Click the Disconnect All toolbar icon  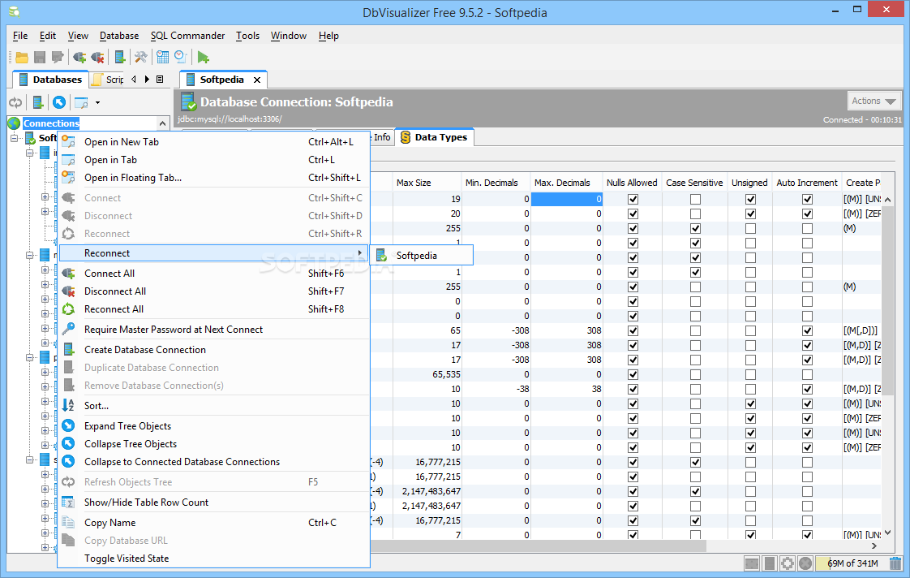point(97,57)
